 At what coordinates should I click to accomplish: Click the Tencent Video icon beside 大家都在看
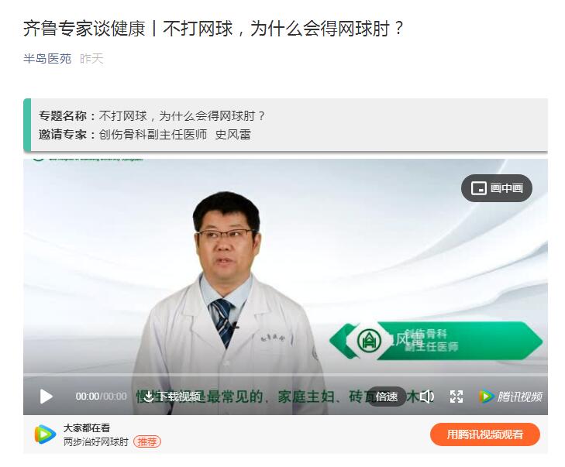(x=45, y=434)
